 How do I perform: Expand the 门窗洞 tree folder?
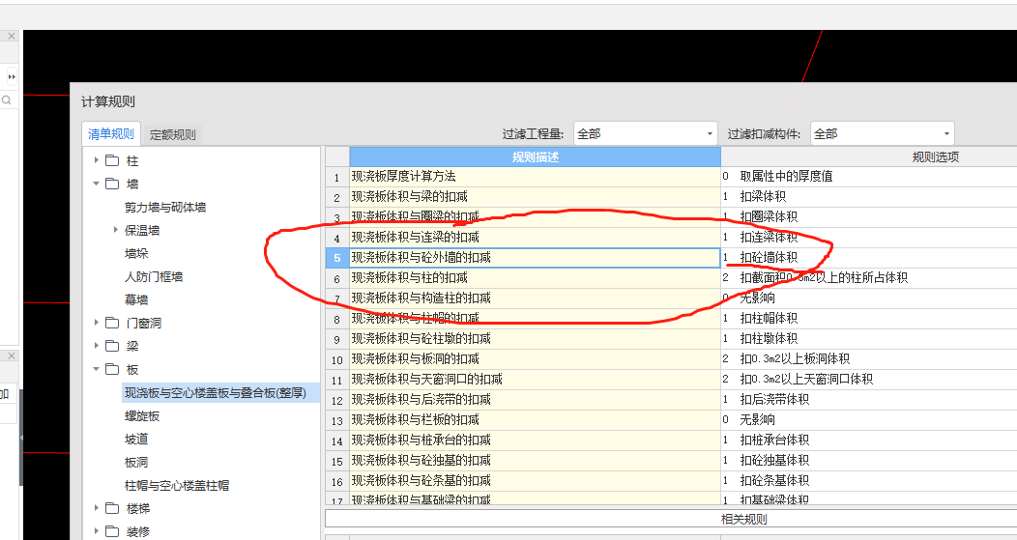coord(96,323)
